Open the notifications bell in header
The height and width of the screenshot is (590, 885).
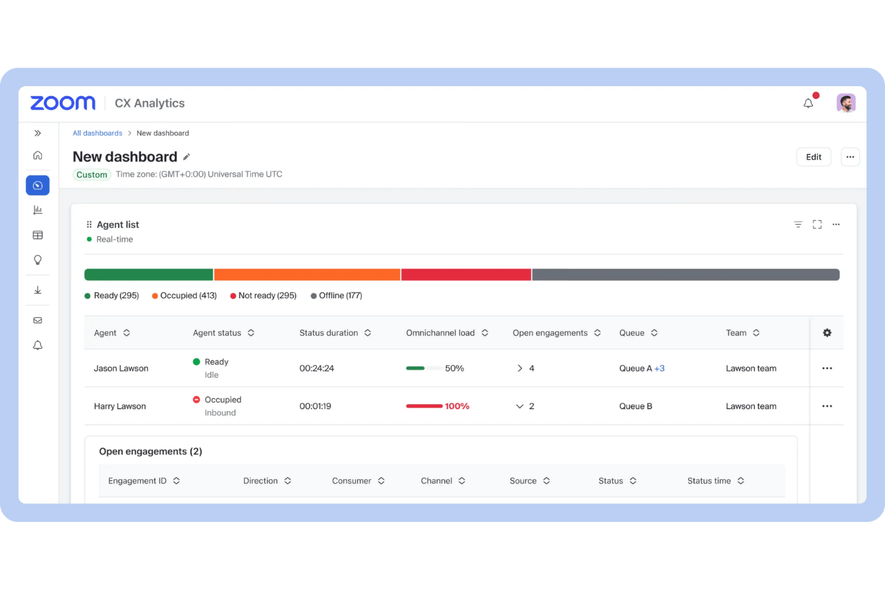[808, 103]
